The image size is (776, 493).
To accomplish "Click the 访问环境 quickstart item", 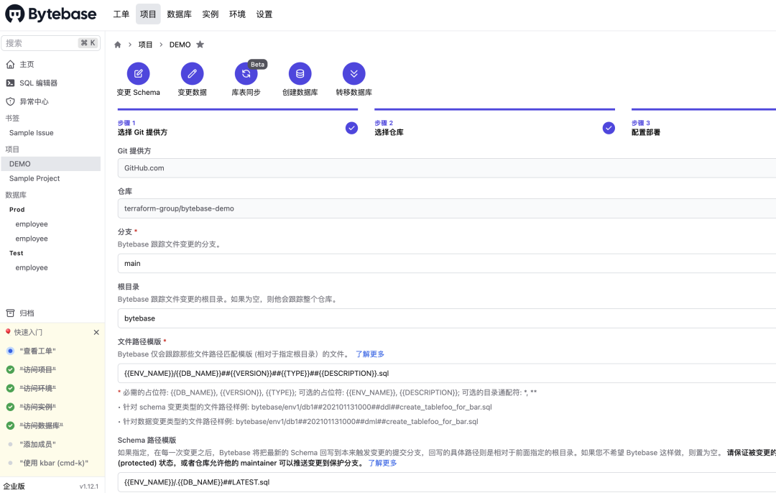I will pyautogui.click(x=37, y=389).
